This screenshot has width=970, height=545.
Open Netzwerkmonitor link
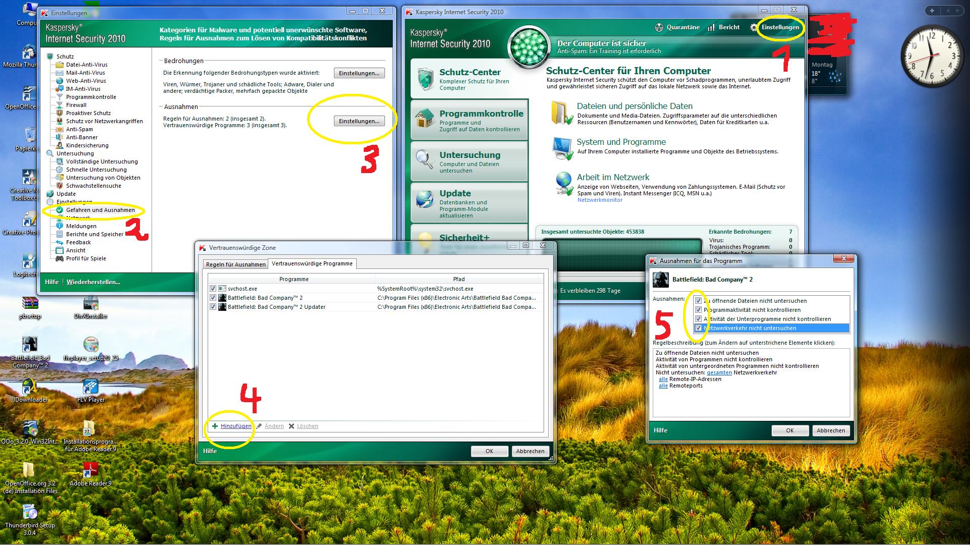[x=600, y=200]
